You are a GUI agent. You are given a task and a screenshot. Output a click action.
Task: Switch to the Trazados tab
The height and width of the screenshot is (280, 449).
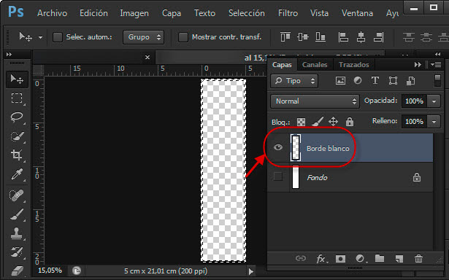354,65
